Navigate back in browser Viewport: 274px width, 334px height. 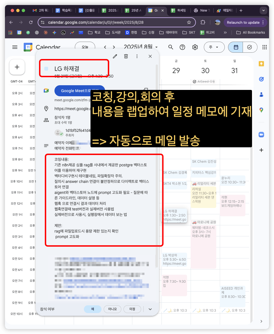click(11, 22)
